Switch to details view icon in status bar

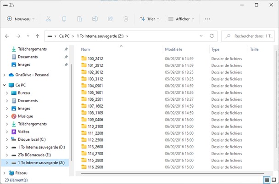267,180
